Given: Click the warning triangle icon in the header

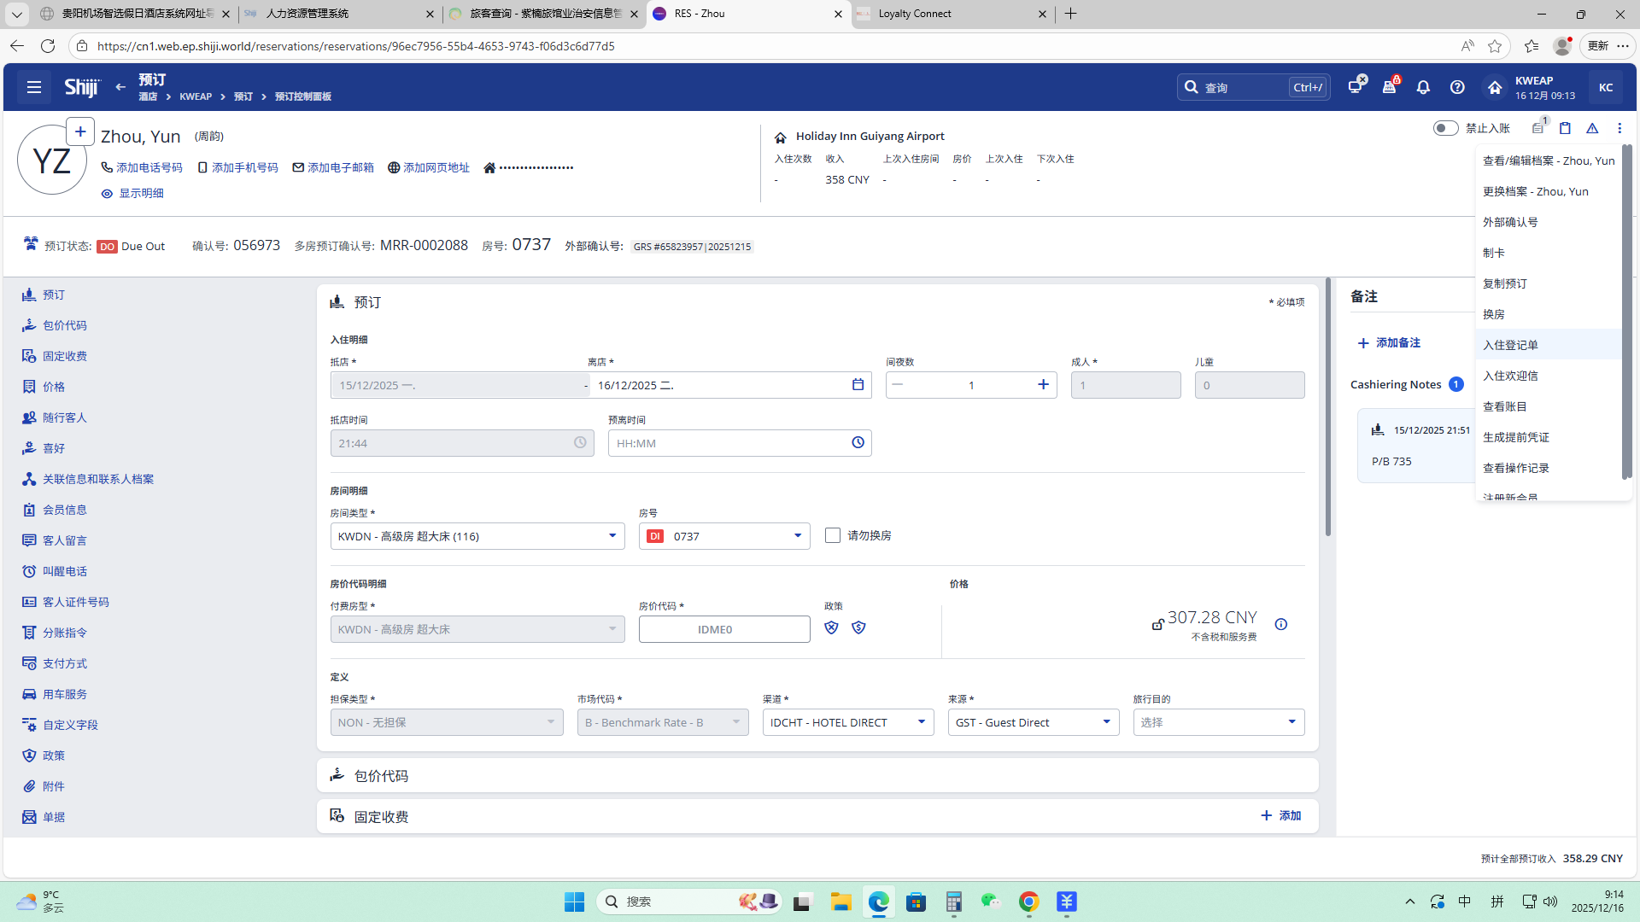Looking at the screenshot, I should click(x=1592, y=128).
